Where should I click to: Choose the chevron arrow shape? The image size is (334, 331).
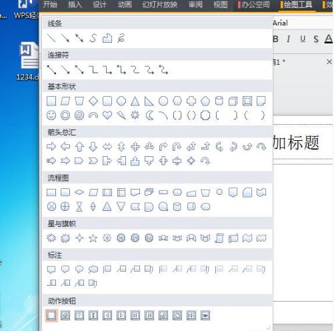pos(93,161)
